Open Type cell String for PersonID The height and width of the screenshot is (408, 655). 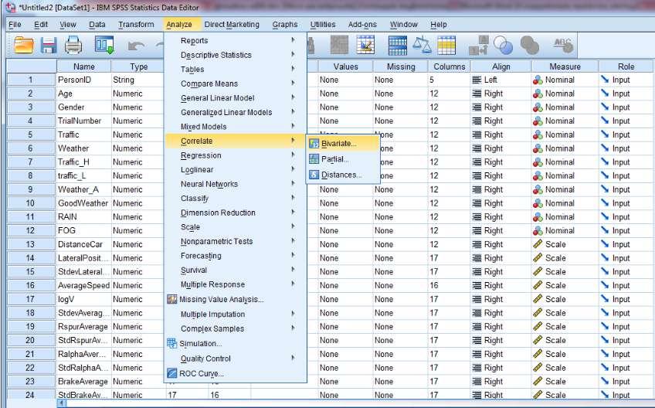point(137,80)
